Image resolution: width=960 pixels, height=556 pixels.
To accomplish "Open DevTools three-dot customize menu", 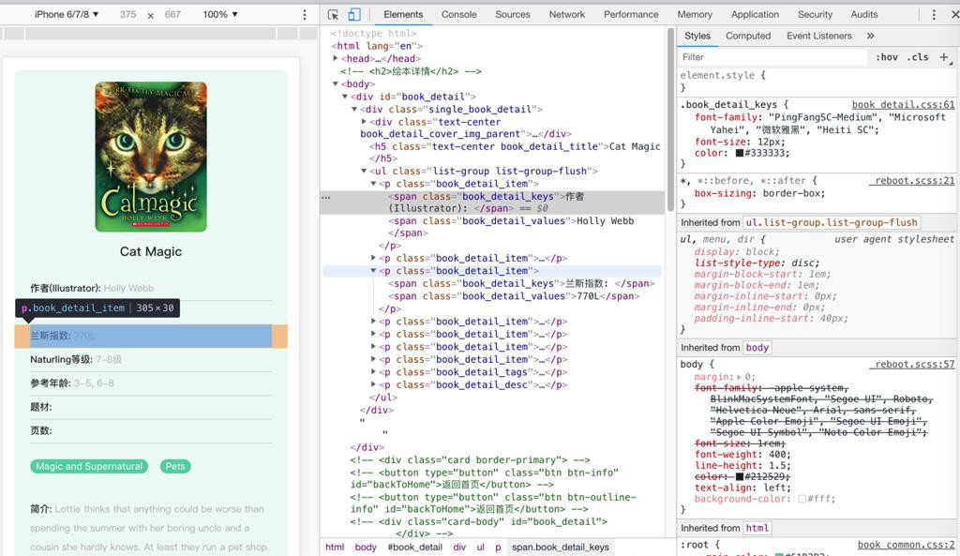I will [x=933, y=15].
